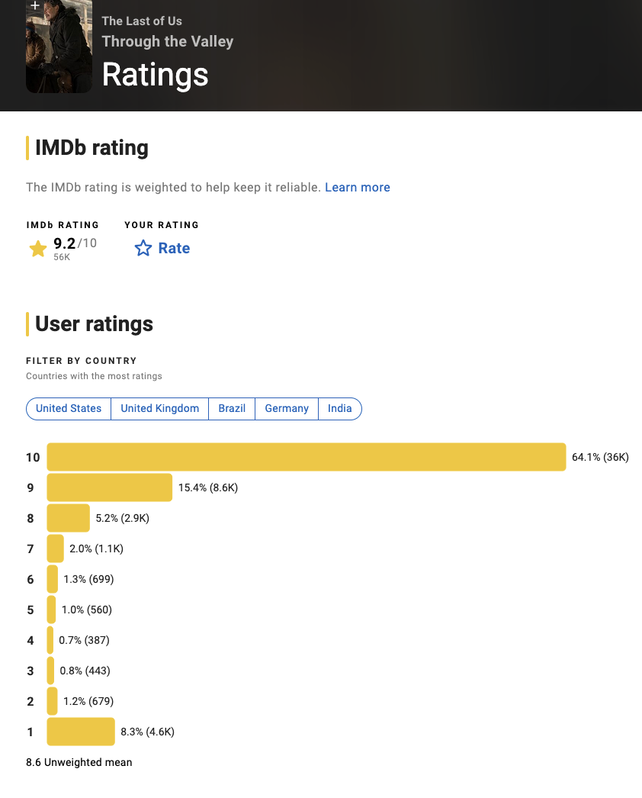Select the India country filter
The width and height of the screenshot is (642, 798).
coord(340,409)
